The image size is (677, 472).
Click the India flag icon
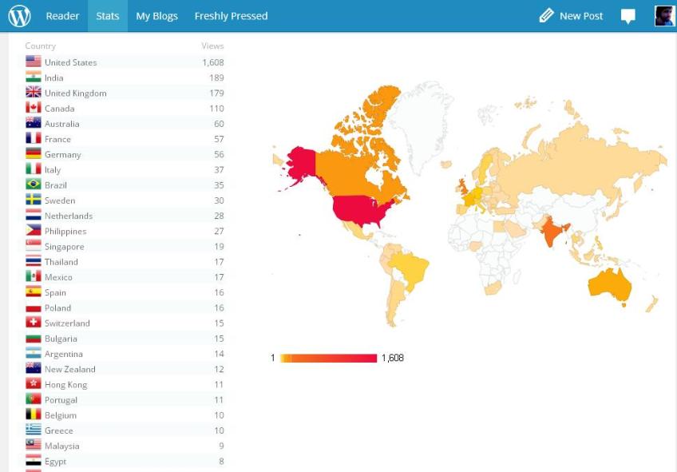[x=34, y=77]
